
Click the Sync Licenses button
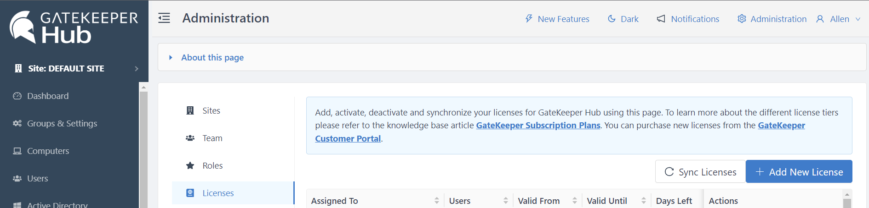(700, 172)
